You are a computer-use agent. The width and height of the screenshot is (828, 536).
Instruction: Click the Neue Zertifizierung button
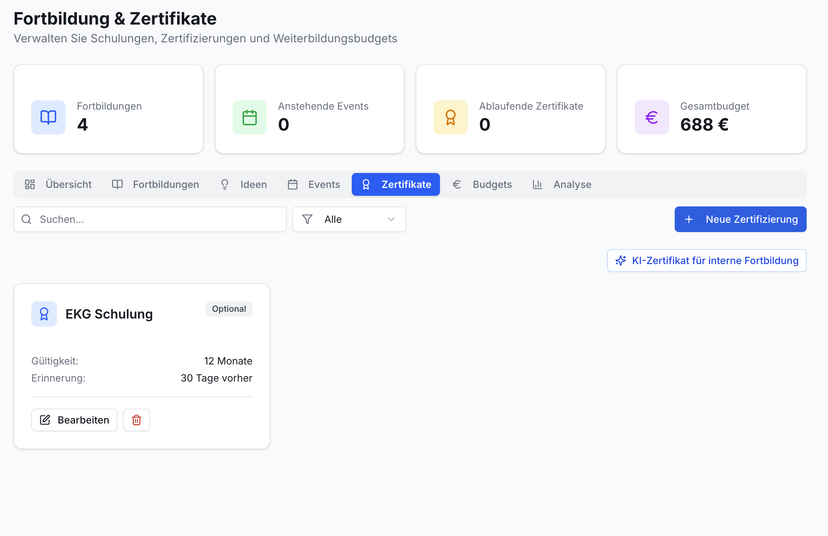741,219
